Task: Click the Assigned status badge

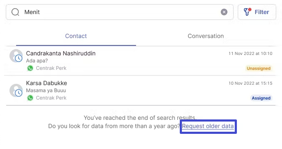Action: [x=261, y=98]
